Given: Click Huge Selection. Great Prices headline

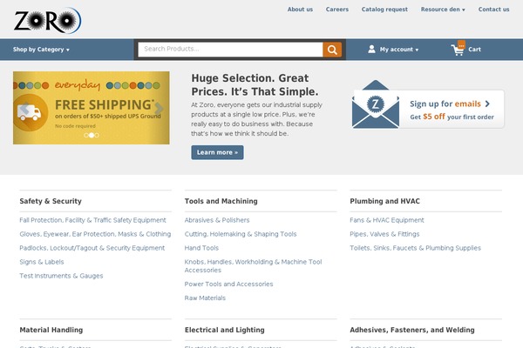Looking at the screenshot, I should point(255,85).
